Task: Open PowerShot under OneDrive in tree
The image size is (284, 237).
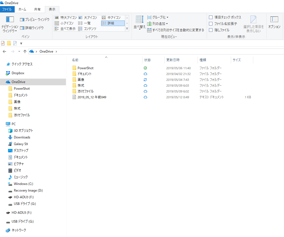Action: coord(22,89)
